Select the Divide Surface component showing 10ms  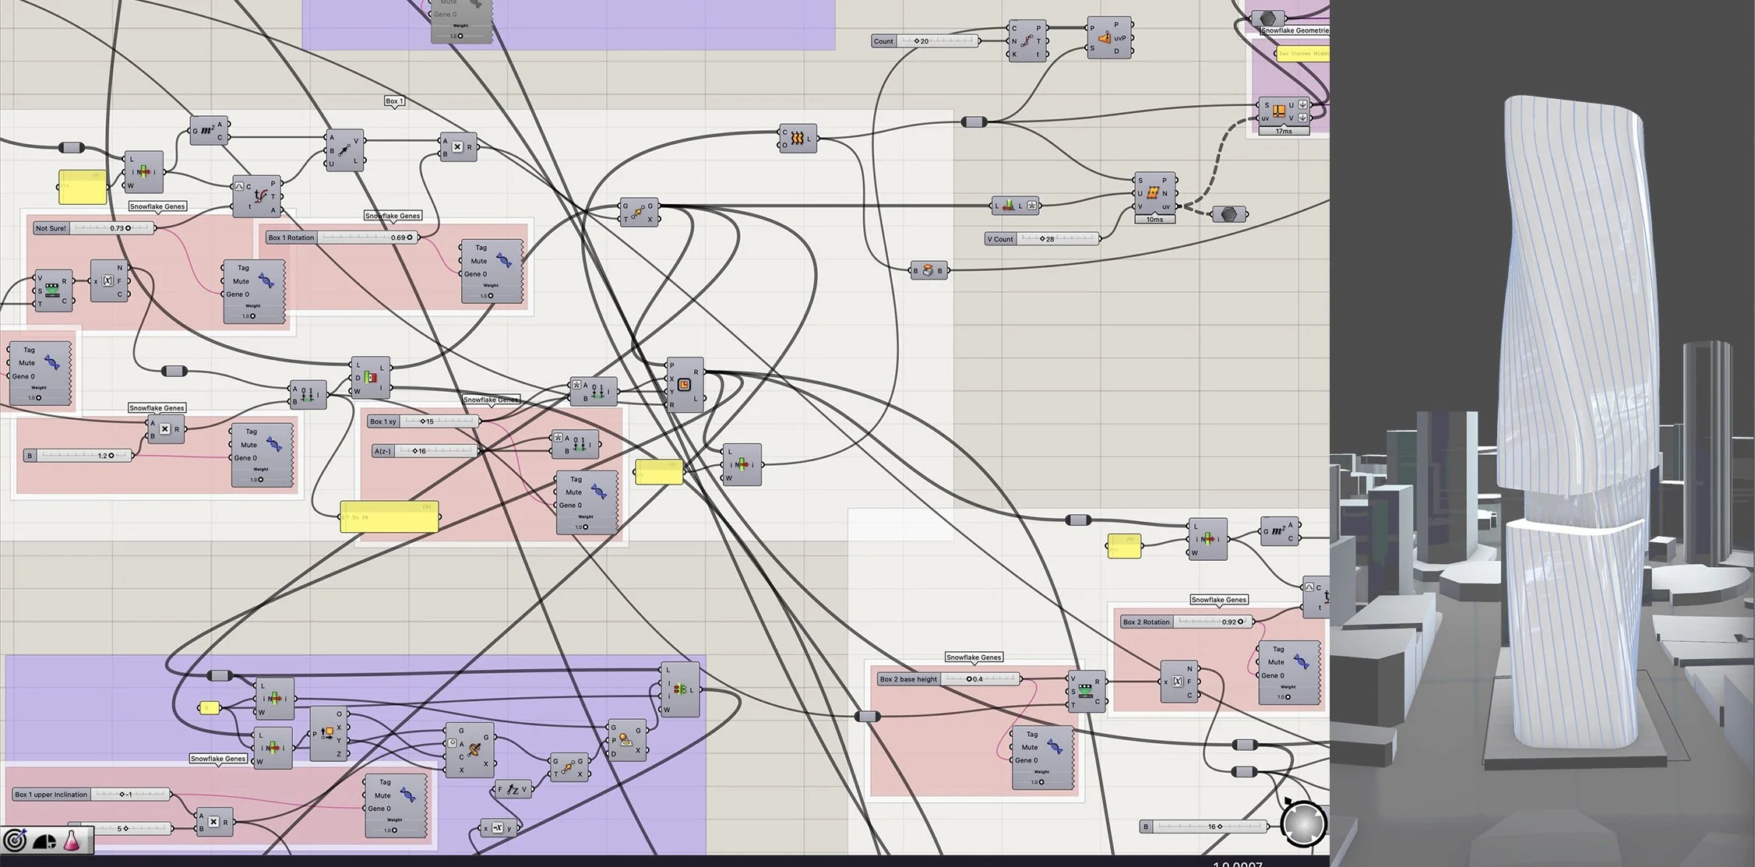[1153, 194]
